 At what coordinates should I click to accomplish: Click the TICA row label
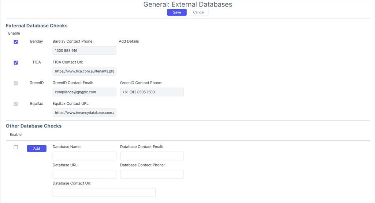[37, 62]
